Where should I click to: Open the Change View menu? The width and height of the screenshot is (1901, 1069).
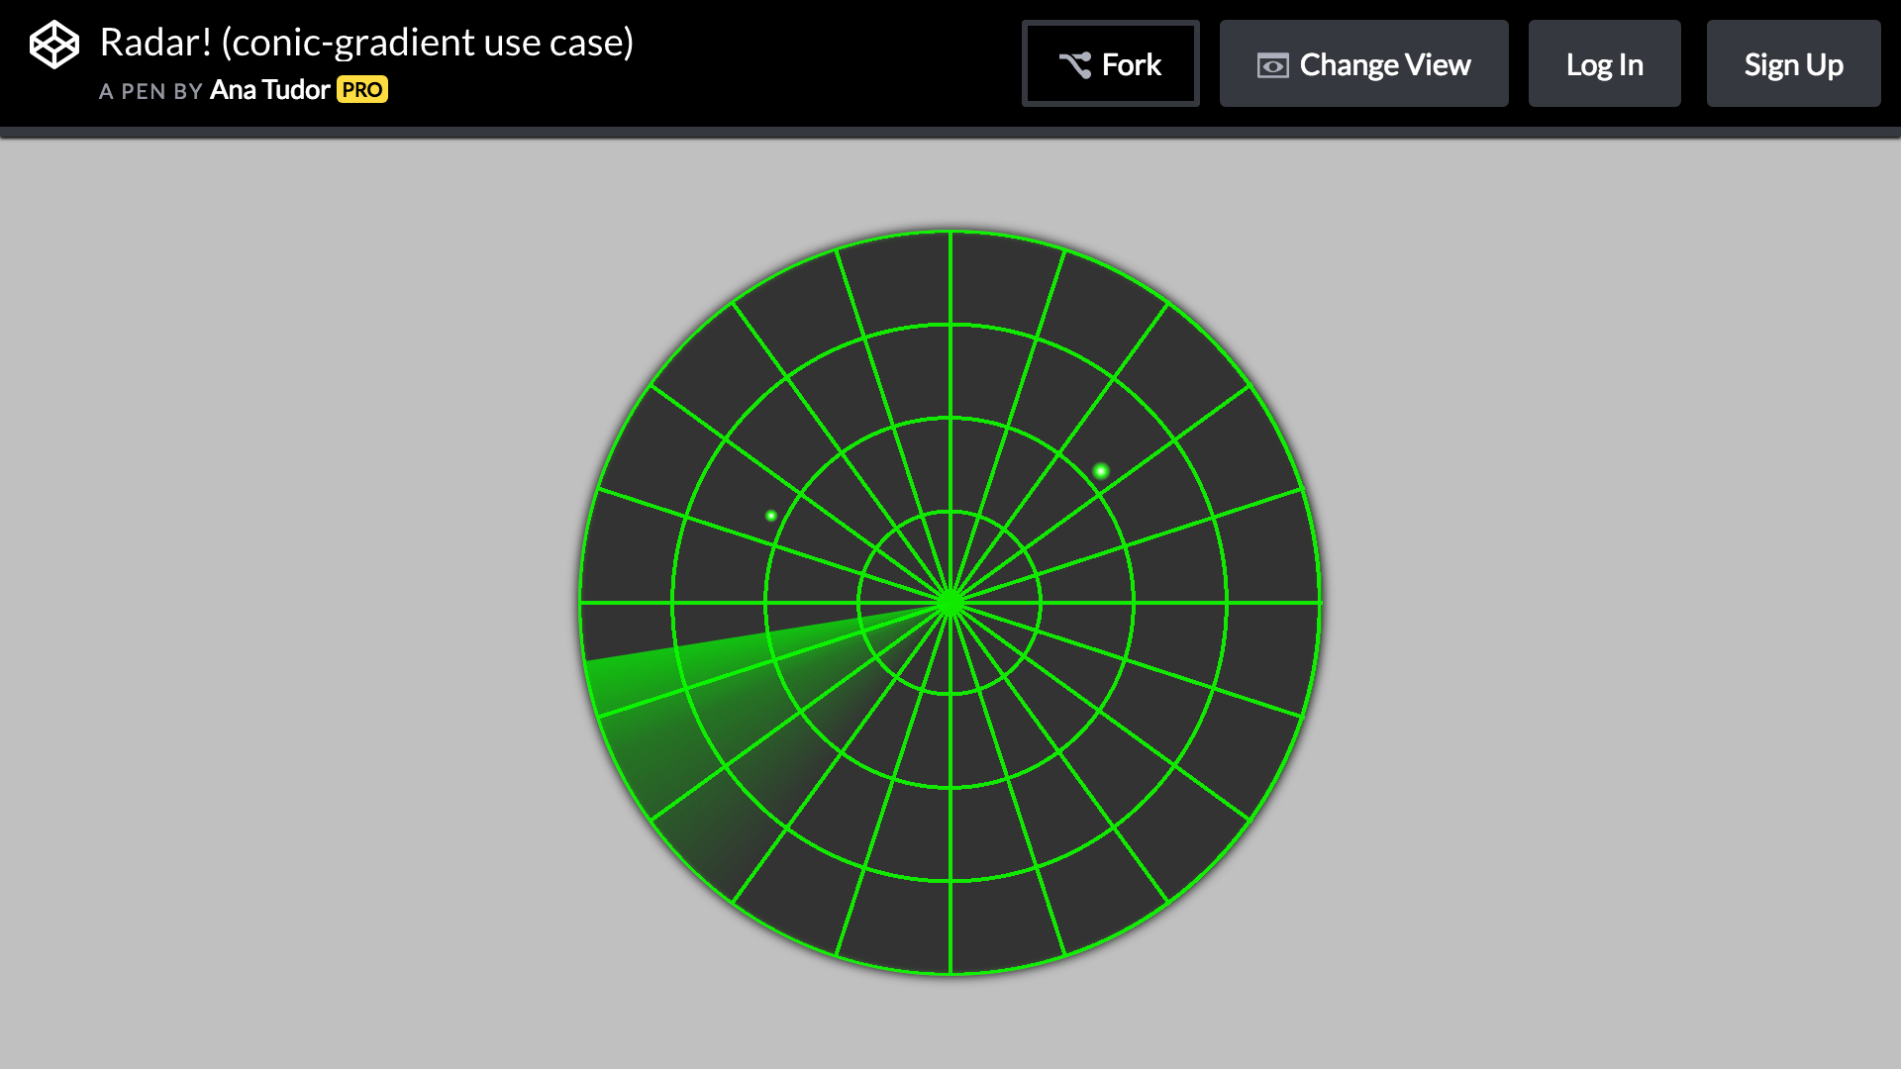[1363, 63]
